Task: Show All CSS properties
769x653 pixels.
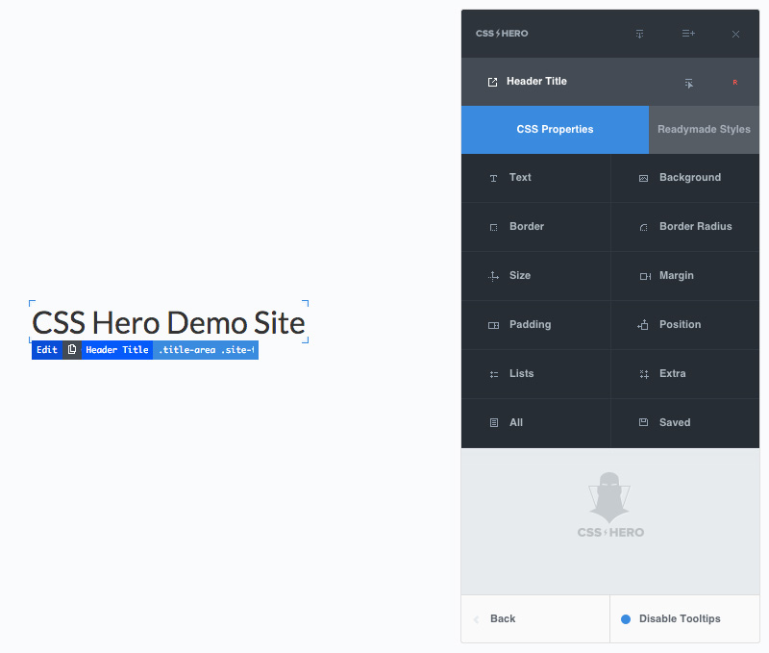Action: pos(536,423)
